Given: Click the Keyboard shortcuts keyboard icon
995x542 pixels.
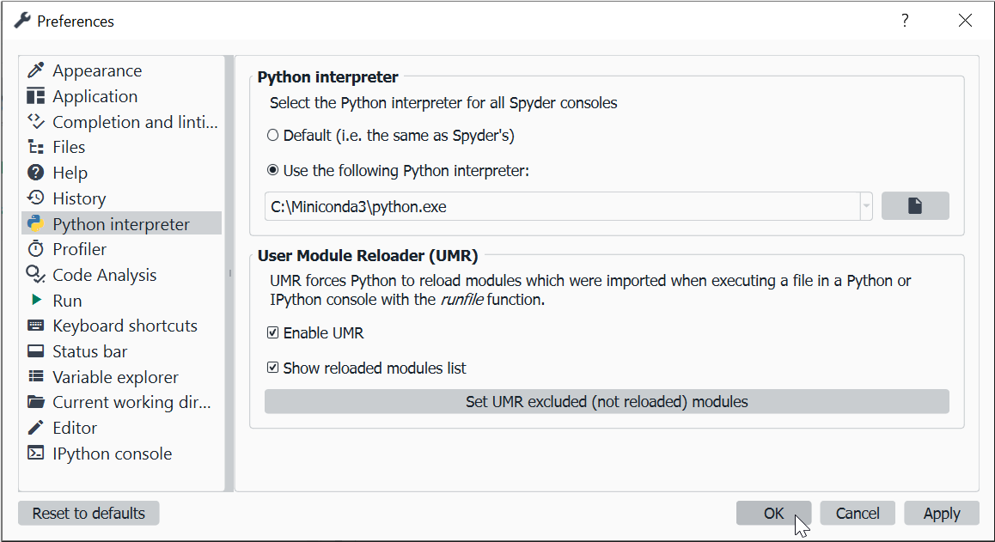Looking at the screenshot, I should tap(35, 326).
